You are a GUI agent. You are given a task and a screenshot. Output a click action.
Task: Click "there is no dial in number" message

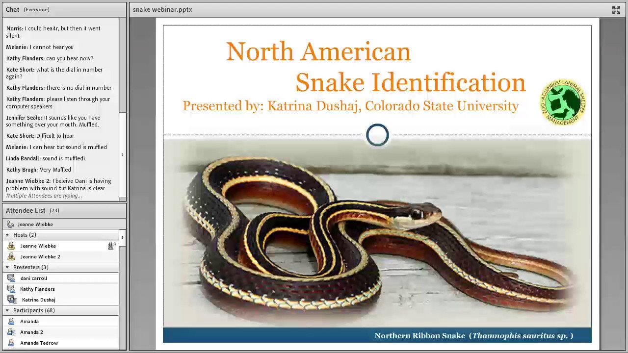coord(58,88)
